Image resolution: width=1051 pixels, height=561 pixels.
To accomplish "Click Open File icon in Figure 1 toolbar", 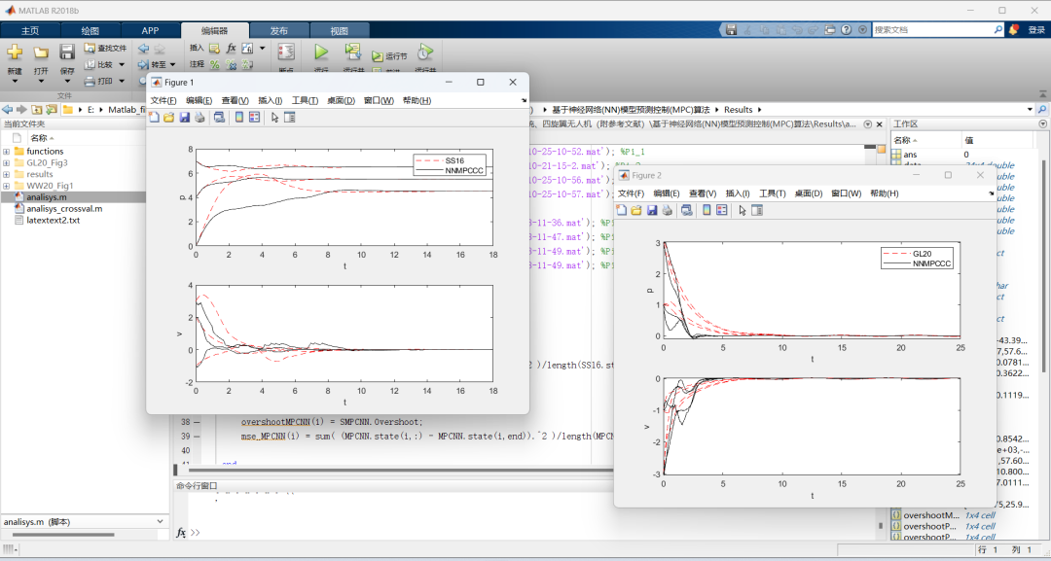I will click(169, 117).
